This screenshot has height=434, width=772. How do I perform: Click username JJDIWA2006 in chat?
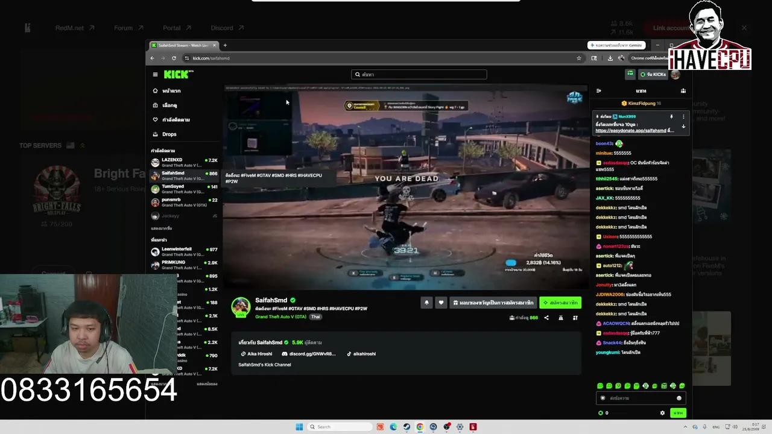click(610, 295)
